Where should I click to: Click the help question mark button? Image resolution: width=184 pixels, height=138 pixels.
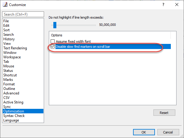(x=163, y=5)
